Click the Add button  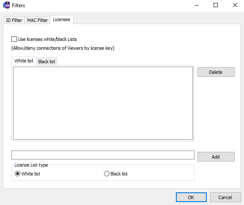(x=216, y=157)
